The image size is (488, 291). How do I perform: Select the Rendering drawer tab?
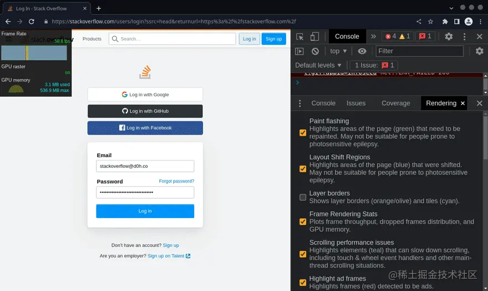(x=441, y=103)
